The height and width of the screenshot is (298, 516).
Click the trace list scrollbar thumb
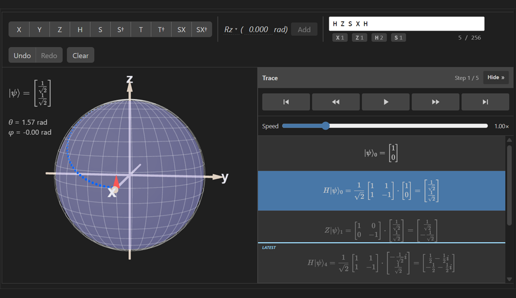pos(509,185)
